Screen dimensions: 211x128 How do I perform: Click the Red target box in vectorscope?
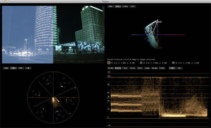[x=47, y=80]
